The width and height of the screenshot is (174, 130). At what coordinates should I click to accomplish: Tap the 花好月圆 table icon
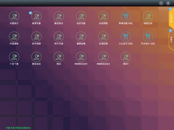click(x=81, y=16)
